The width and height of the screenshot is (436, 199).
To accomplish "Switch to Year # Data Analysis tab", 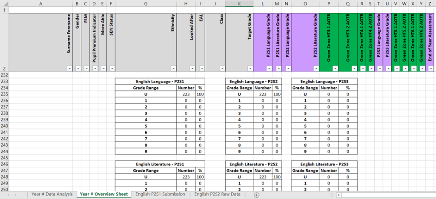I will pos(52,194).
